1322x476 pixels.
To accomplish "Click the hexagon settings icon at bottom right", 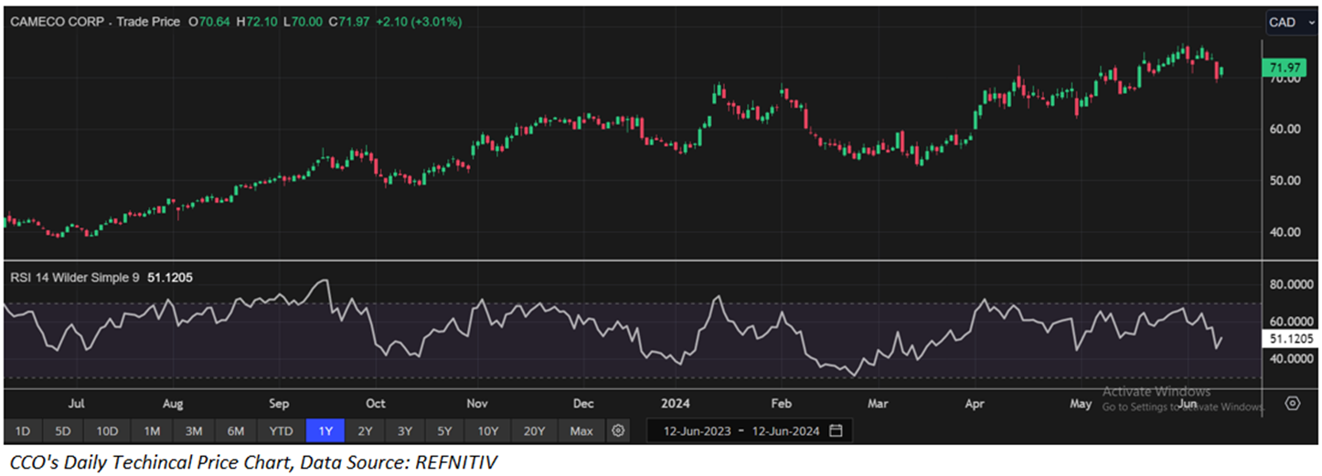I will (x=1292, y=403).
